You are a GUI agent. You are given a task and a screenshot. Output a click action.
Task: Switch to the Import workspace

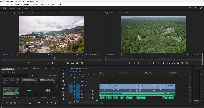pyautogui.click(x=12, y=8)
